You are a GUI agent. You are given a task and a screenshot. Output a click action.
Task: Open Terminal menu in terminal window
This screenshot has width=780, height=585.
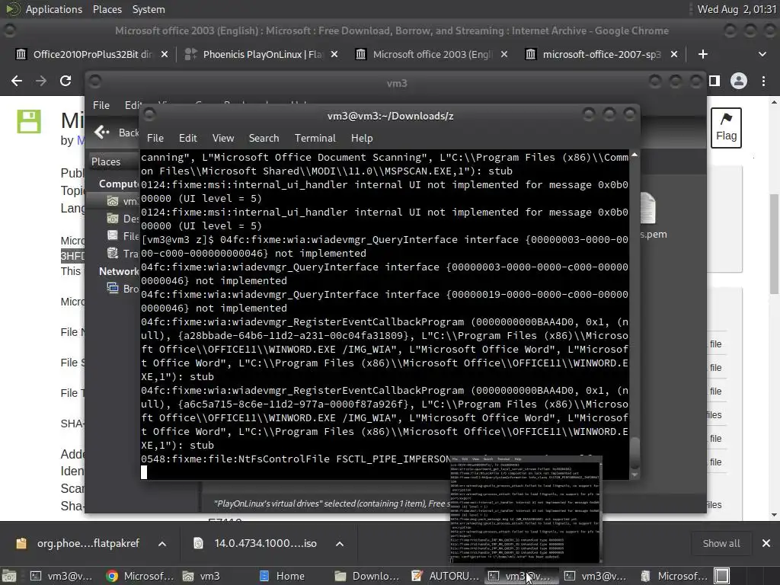click(x=315, y=139)
